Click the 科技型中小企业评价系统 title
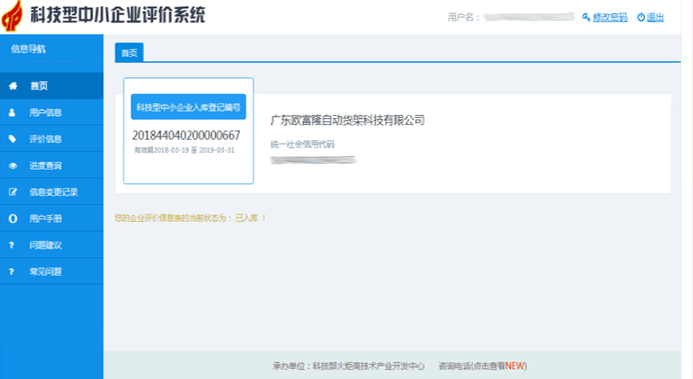 [118, 15]
